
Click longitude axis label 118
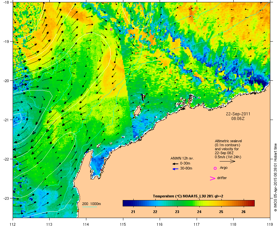click(x=233, y=224)
